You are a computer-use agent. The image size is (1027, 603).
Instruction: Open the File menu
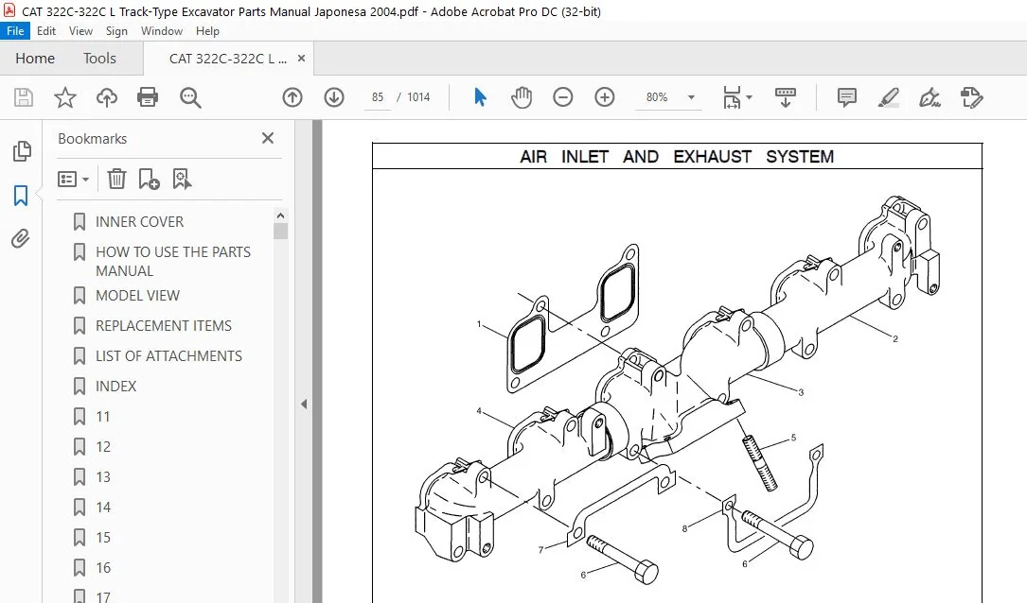pyautogui.click(x=15, y=31)
